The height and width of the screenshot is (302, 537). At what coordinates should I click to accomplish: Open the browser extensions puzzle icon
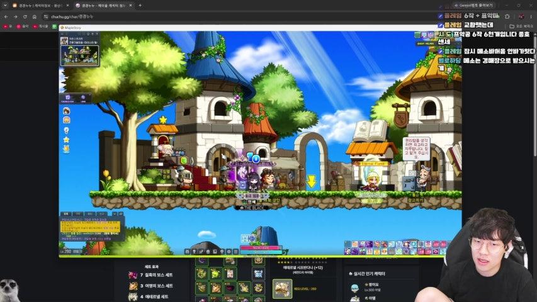tap(507, 16)
